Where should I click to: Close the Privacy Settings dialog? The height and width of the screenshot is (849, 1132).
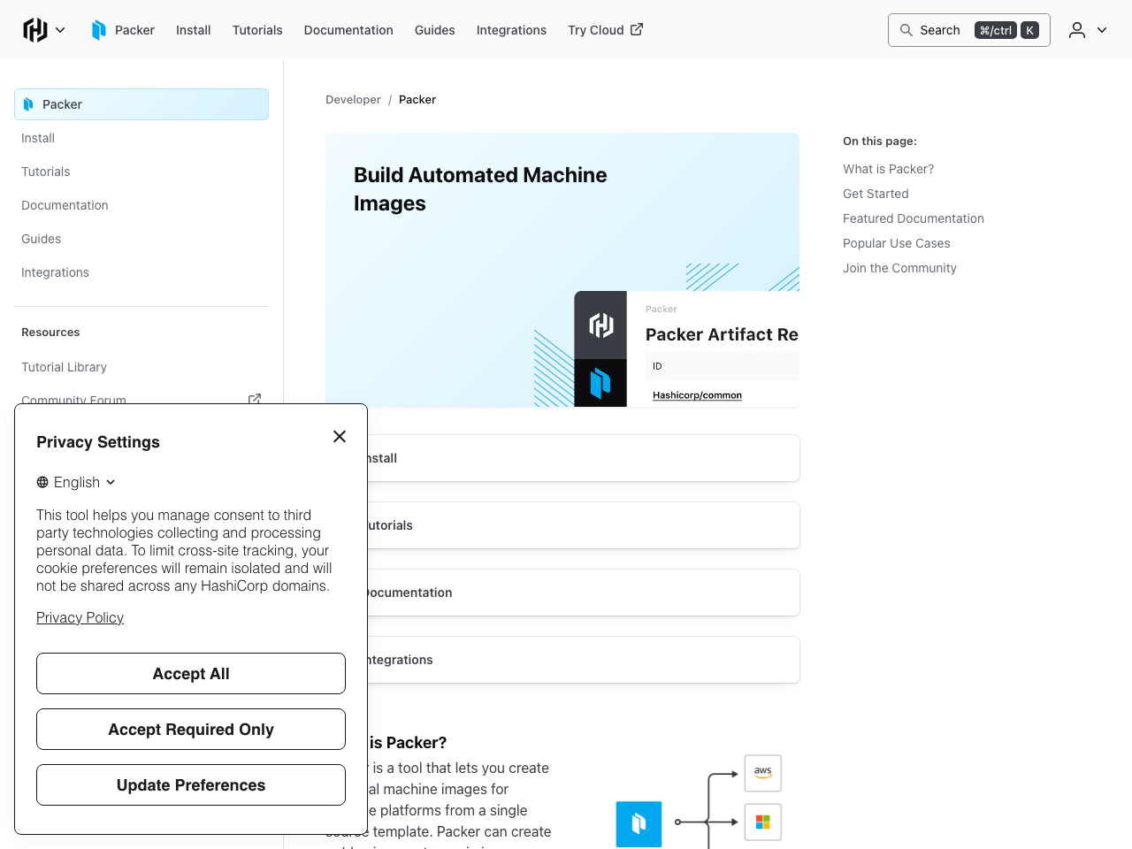point(340,436)
